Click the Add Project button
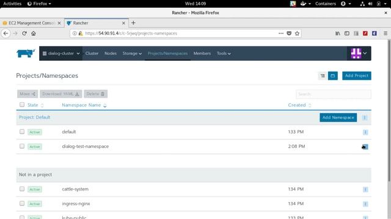This screenshot has height=219, width=391. click(x=357, y=75)
